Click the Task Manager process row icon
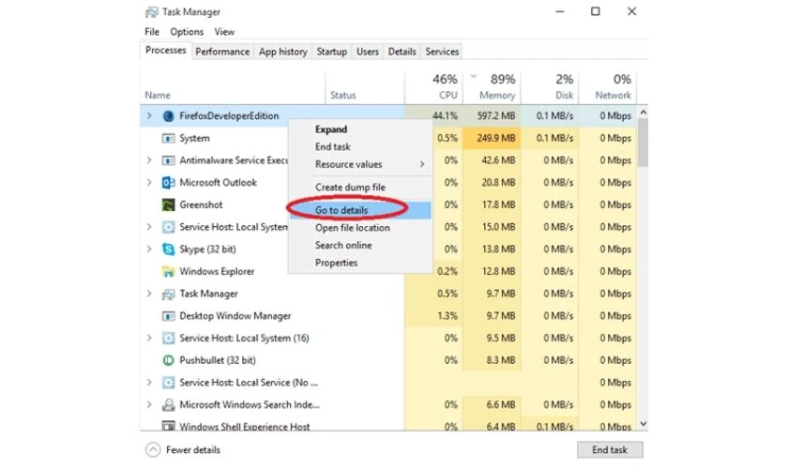Image resolution: width=788 pixels, height=469 pixels. [x=168, y=295]
